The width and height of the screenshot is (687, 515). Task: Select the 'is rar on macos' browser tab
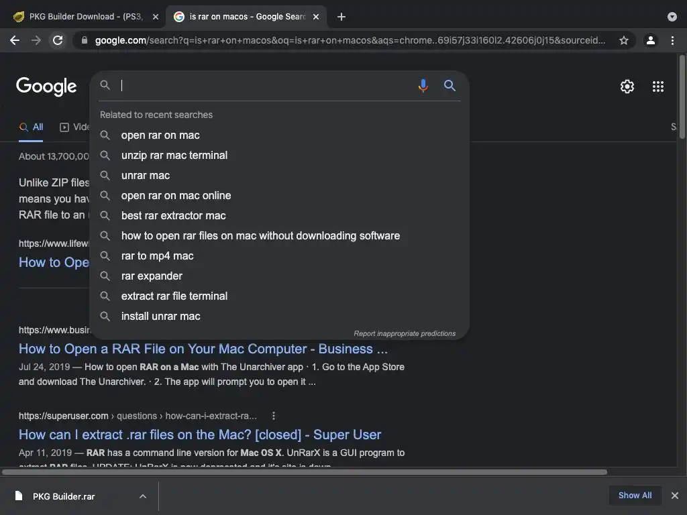246,17
